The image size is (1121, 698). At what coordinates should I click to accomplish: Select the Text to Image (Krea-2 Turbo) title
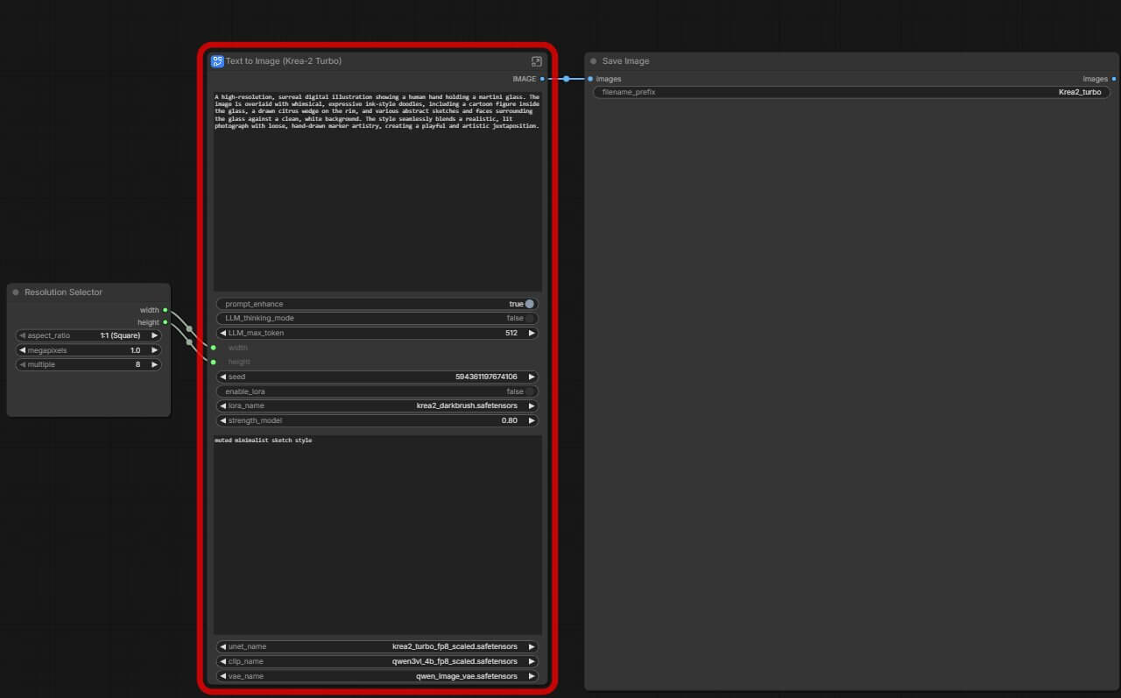pyautogui.click(x=284, y=61)
